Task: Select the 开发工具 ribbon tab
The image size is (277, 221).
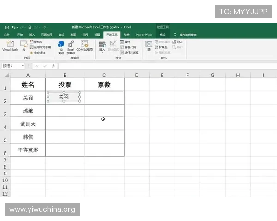Action: (x=112, y=35)
